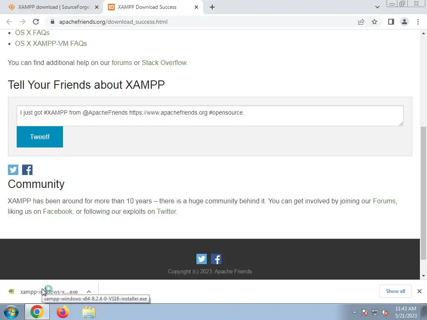Open the downloaded xampp-windows exe file

tap(49, 292)
